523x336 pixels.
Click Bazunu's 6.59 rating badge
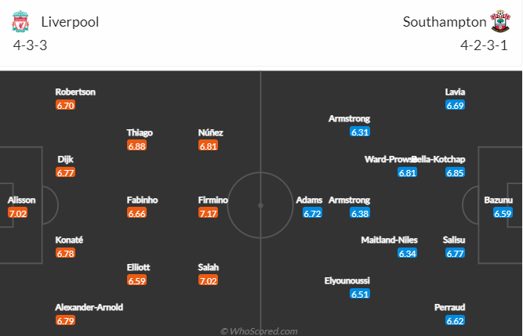(x=503, y=213)
